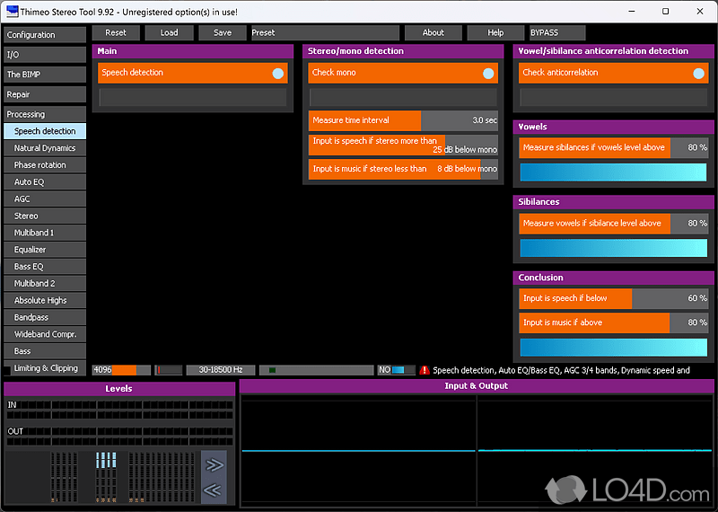Click the Save button
The height and width of the screenshot is (512, 718).
(223, 32)
